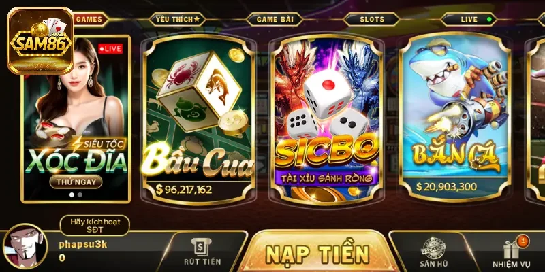Open the SAM86 logo icon

tap(41, 41)
